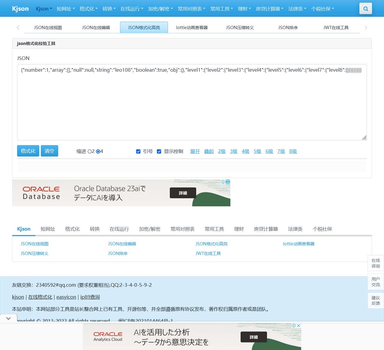Click the 展开 expand-all link
Image resolution: width=384 pixels, height=350 pixels.
tap(195, 151)
